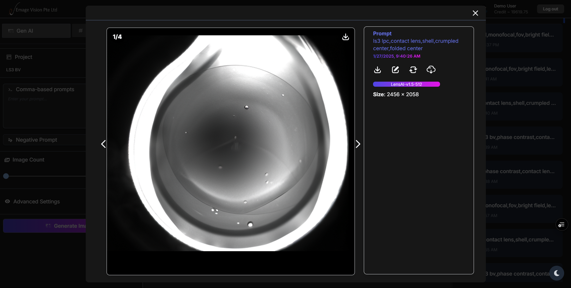Viewport: 571px width, 288px height.
Task: Click the Comma-based prompts terminal icon
Action: pyautogui.click(x=10, y=89)
